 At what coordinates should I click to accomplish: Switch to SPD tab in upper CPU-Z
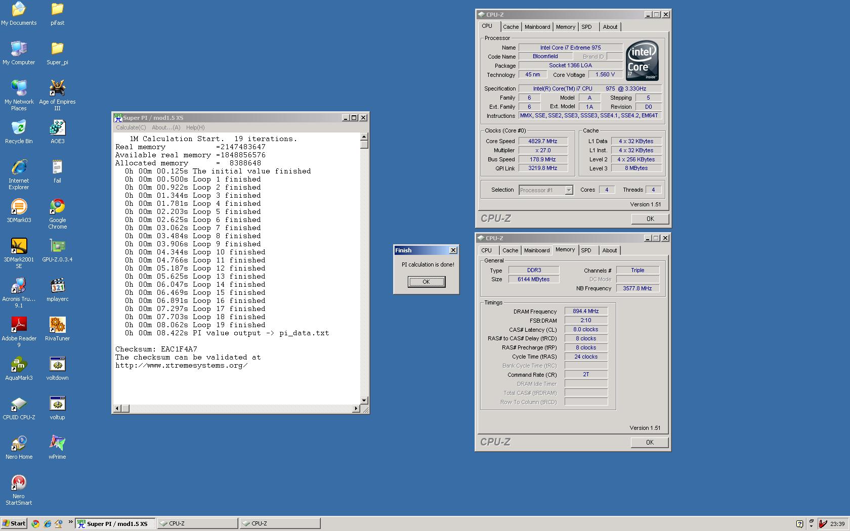[586, 27]
